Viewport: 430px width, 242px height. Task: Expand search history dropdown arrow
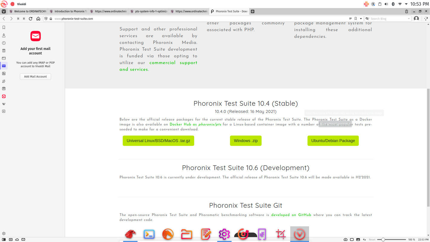pyautogui.click(x=409, y=19)
